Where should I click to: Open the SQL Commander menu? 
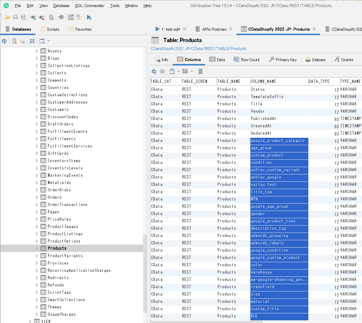point(89,6)
